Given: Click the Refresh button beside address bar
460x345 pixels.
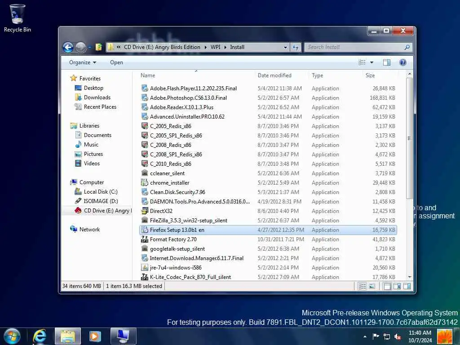Looking at the screenshot, I should coord(296,47).
